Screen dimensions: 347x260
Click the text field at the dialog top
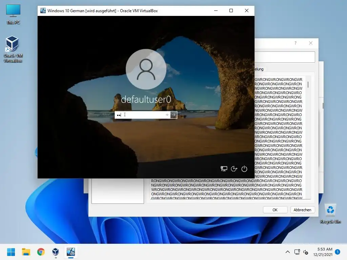[x=285, y=57]
